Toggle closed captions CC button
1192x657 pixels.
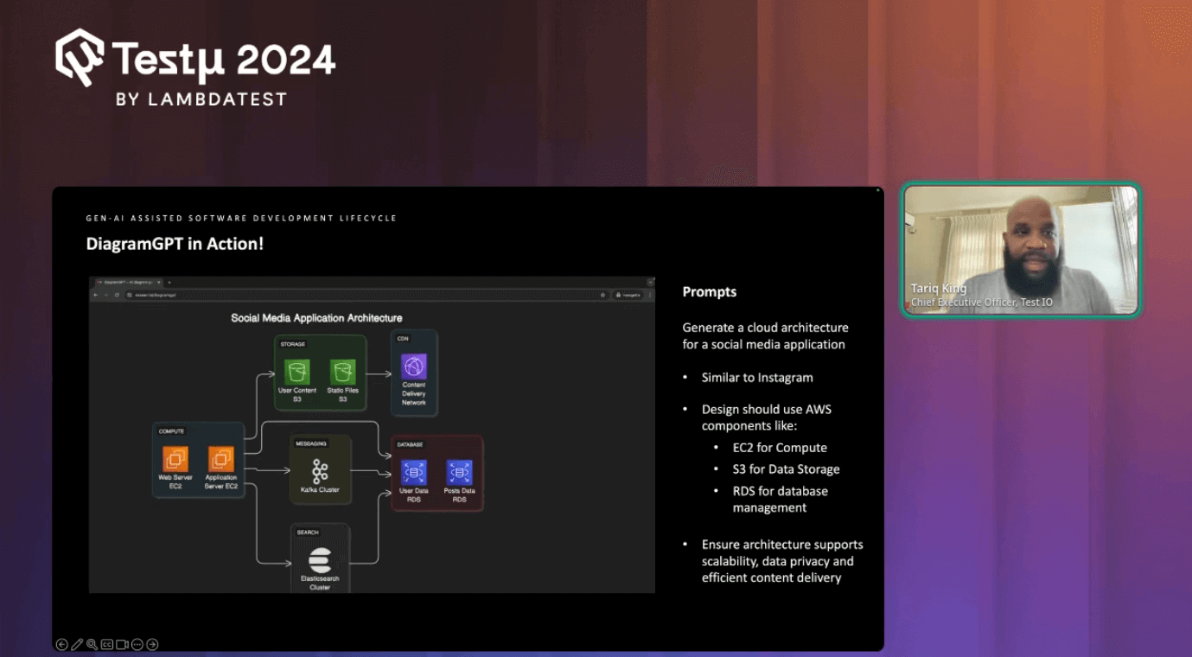[107, 644]
